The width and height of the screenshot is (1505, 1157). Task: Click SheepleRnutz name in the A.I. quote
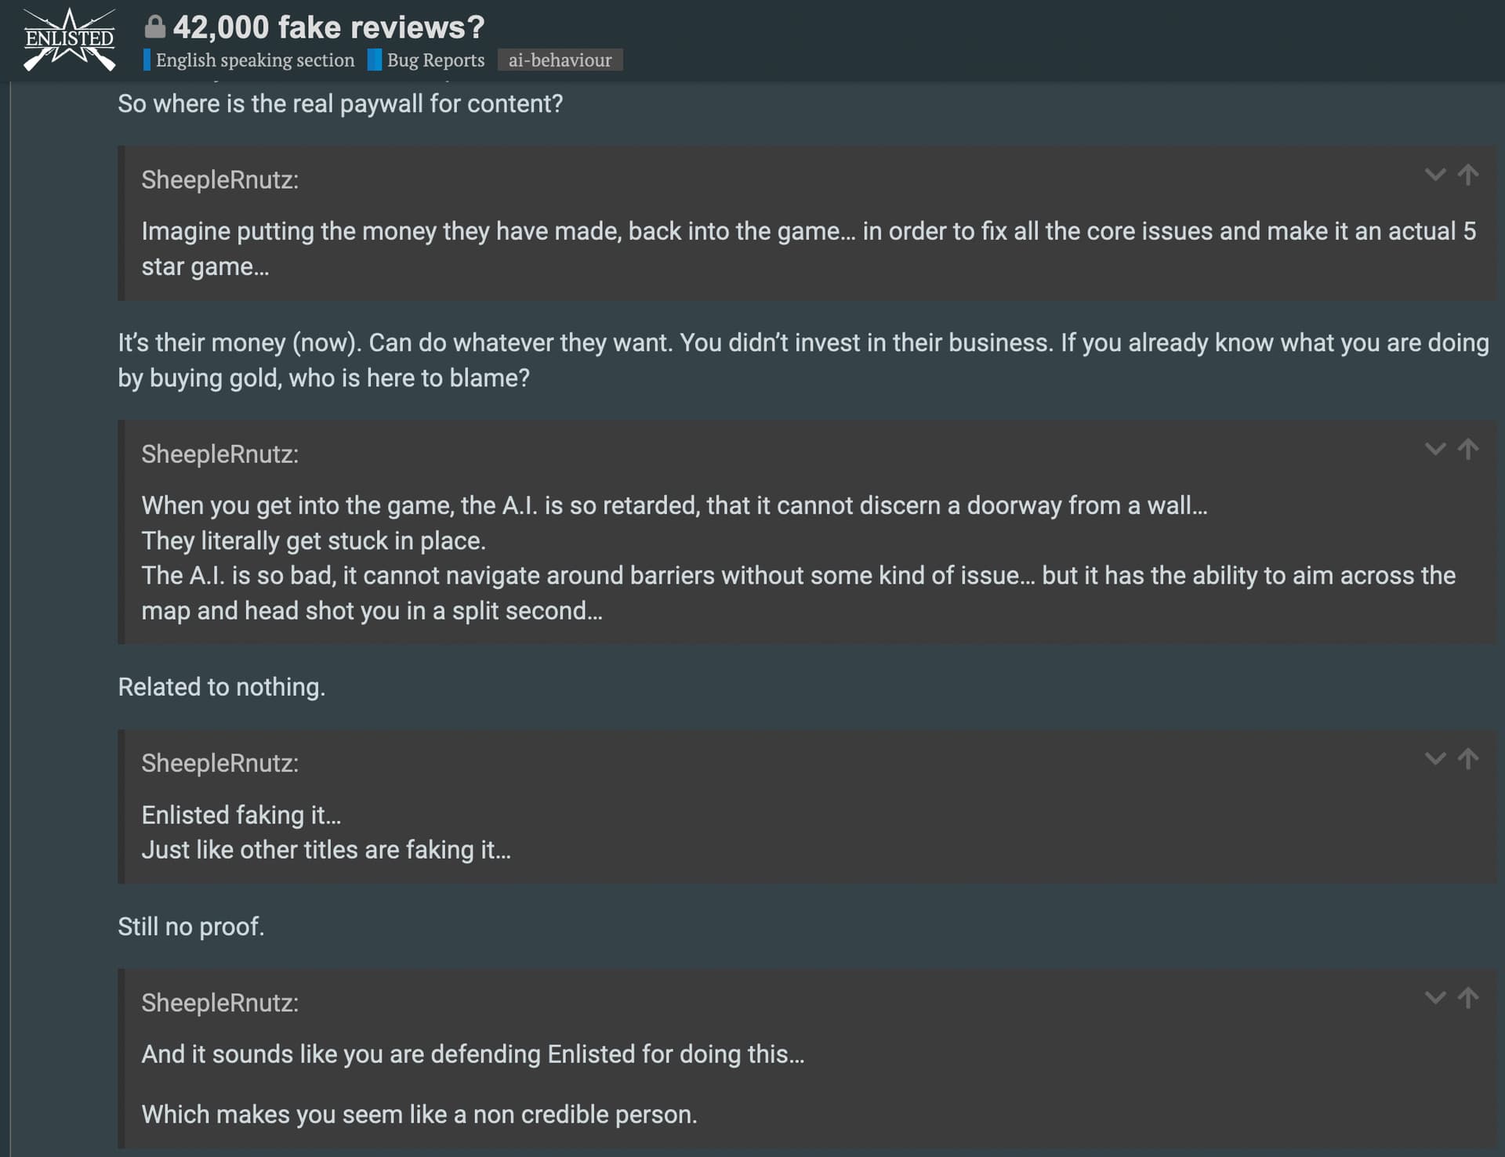point(219,454)
